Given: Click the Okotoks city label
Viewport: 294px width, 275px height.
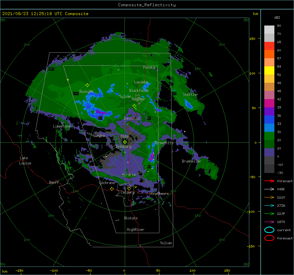Looking at the screenshot, I should click(x=131, y=218).
